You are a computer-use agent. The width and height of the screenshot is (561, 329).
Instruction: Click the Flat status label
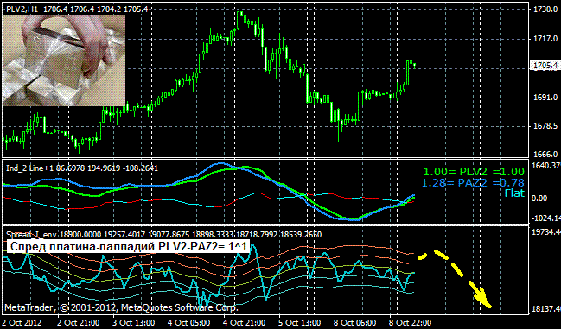pos(514,193)
